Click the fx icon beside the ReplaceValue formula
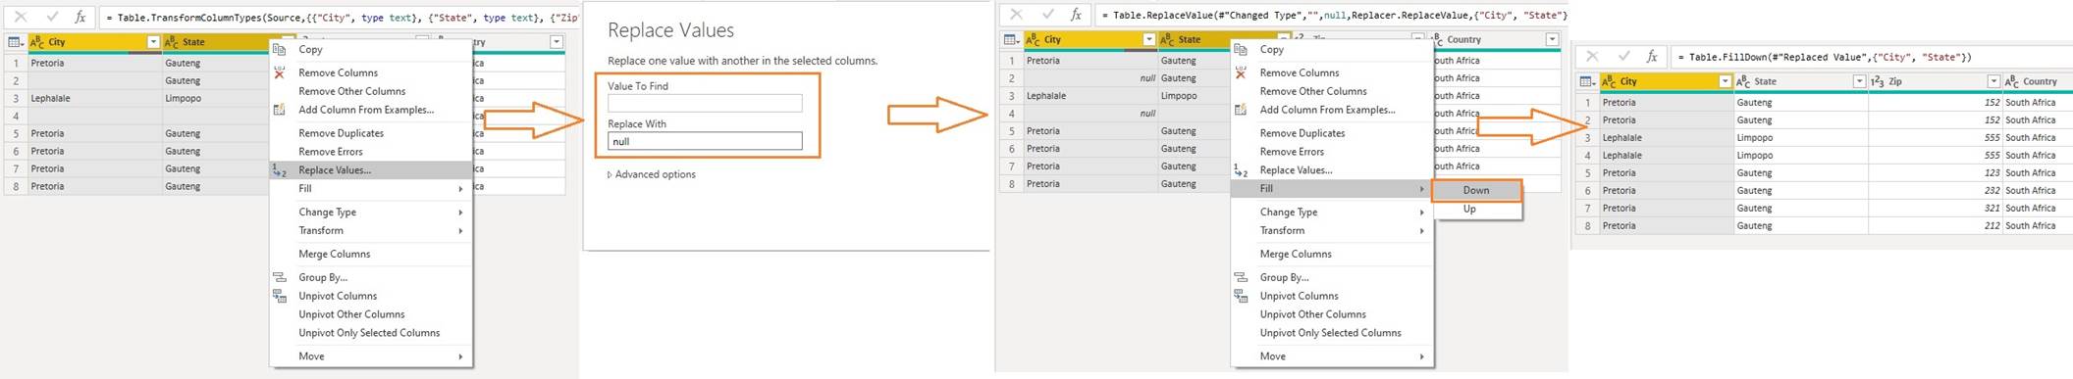The height and width of the screenshot is (379, 2073). coord(1077,15)
